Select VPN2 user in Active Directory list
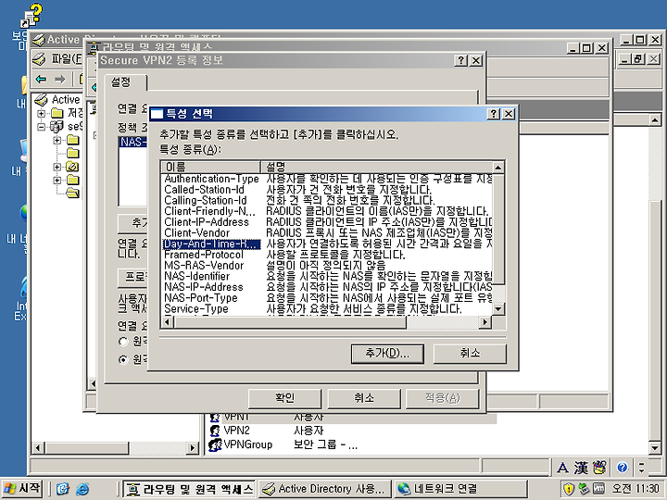 click(x=236, y=431)
